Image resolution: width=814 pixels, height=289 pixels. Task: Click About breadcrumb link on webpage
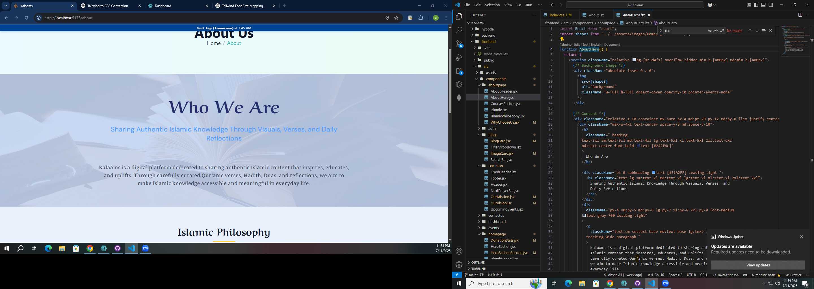(x=234, y=43)
